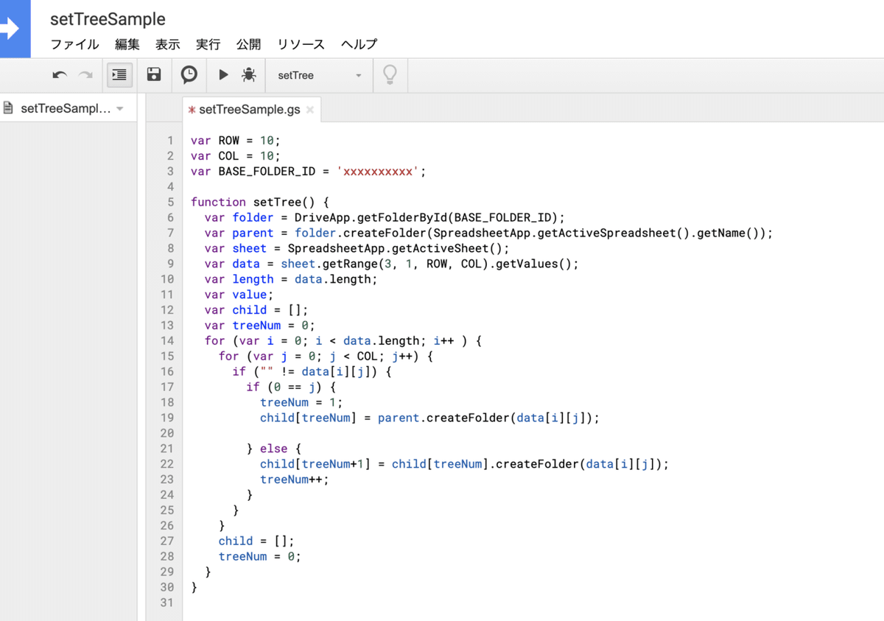Redo the last edit
Viewport: 884px width, 621px height.
[x=86, y=75]
